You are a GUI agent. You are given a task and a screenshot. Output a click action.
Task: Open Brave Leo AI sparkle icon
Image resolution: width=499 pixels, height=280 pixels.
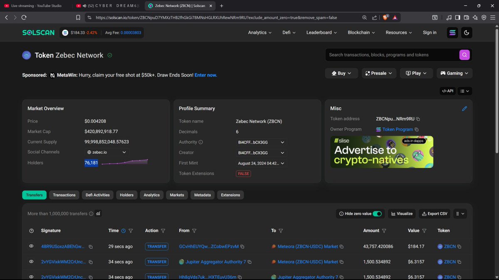[x=475, y=17]
